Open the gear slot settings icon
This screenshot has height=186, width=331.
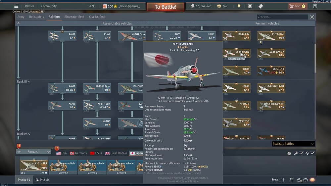pyautogui.click(x=289, y=153)
